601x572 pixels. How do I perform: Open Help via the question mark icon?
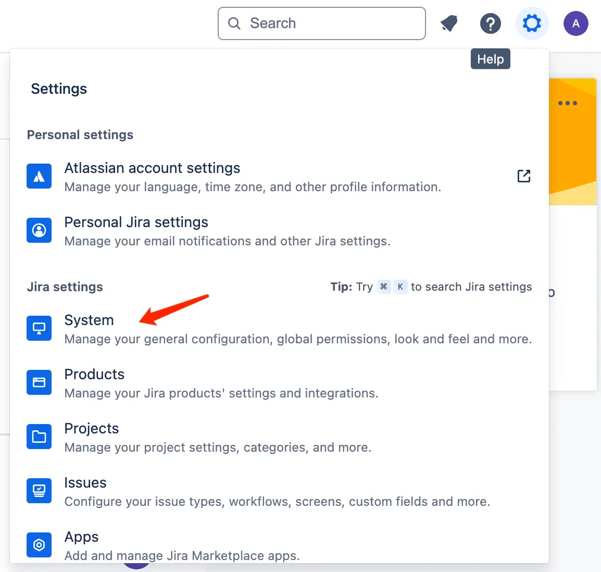point(490,23)
